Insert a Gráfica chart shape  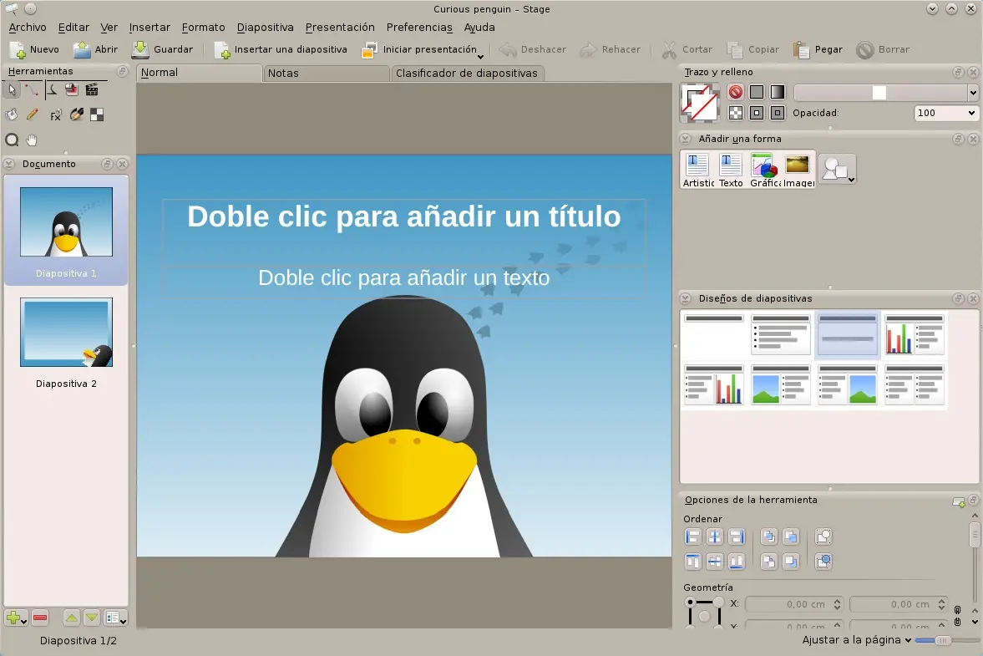tap(764, 170)
